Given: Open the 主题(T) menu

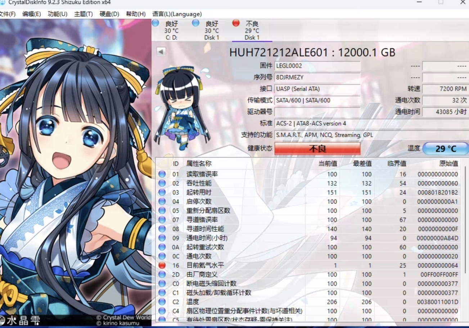Looking at the screenshot, I should 84,14.
